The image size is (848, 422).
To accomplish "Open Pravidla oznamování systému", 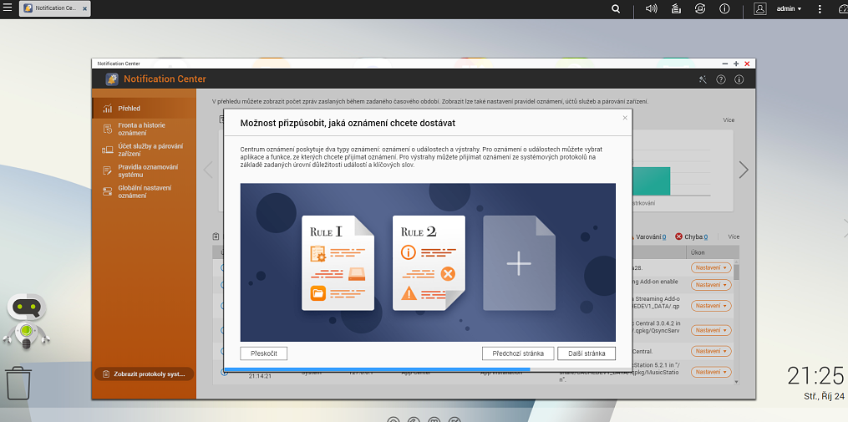I will [x=144, y=171].
